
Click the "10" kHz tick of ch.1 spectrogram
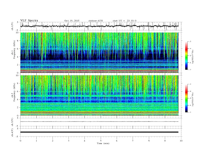(x=18, y=33)
